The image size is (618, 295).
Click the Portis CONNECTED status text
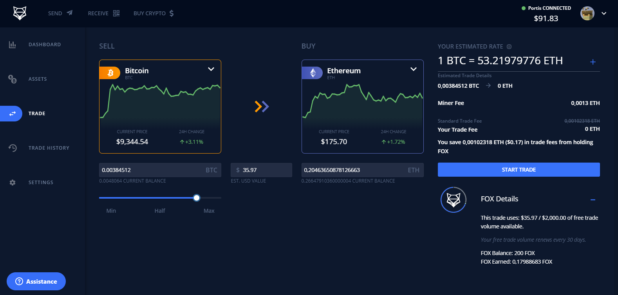pyautogui.click(x=549, y=8)
